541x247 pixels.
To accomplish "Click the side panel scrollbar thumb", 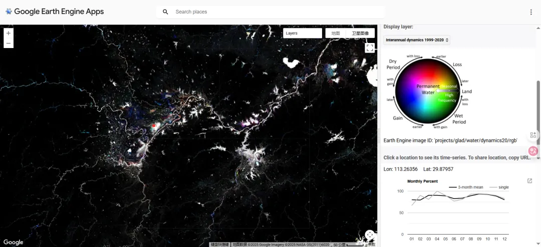I will [x=538, y=119].
